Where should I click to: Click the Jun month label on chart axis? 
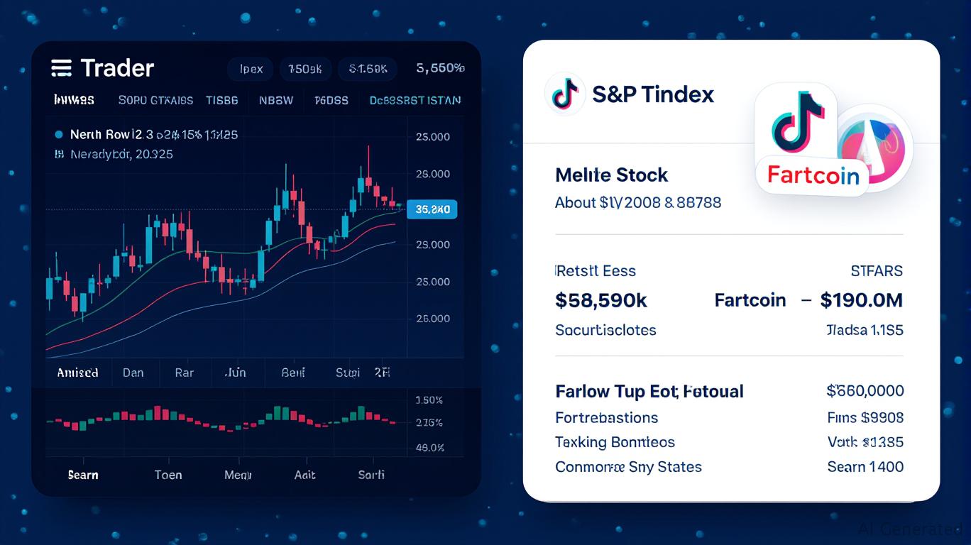(234, 373)
